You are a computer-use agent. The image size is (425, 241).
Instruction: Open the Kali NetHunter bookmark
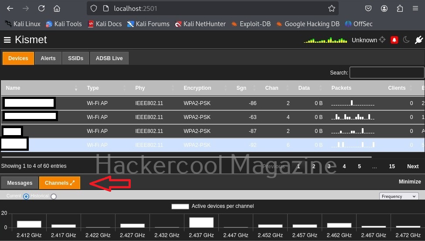coord(201,24)
